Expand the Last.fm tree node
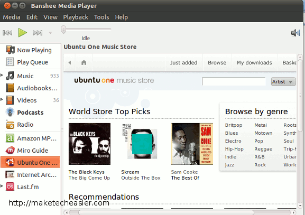The height and width of the screenshot is (215, 305). pos(2,186)
